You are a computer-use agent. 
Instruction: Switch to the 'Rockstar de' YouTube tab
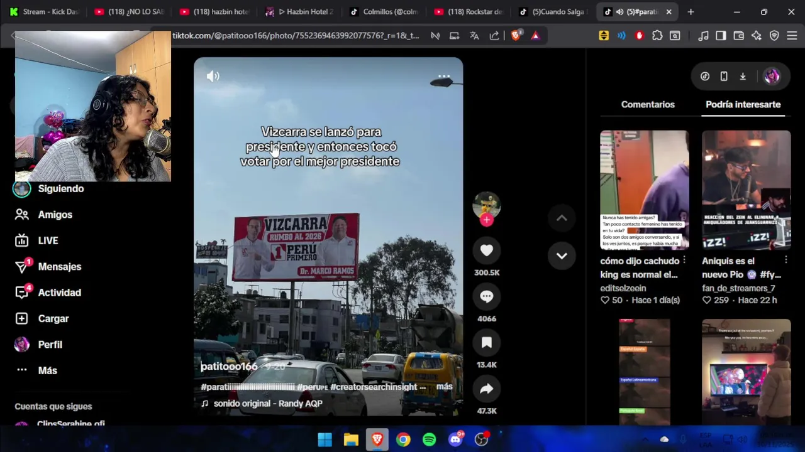click(x=469, y=11)
